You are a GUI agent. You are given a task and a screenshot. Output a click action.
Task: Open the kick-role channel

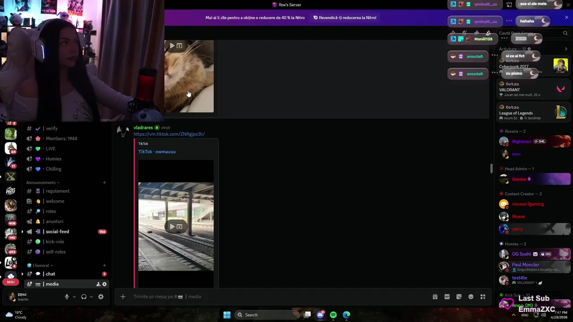[x=66, y=241]
